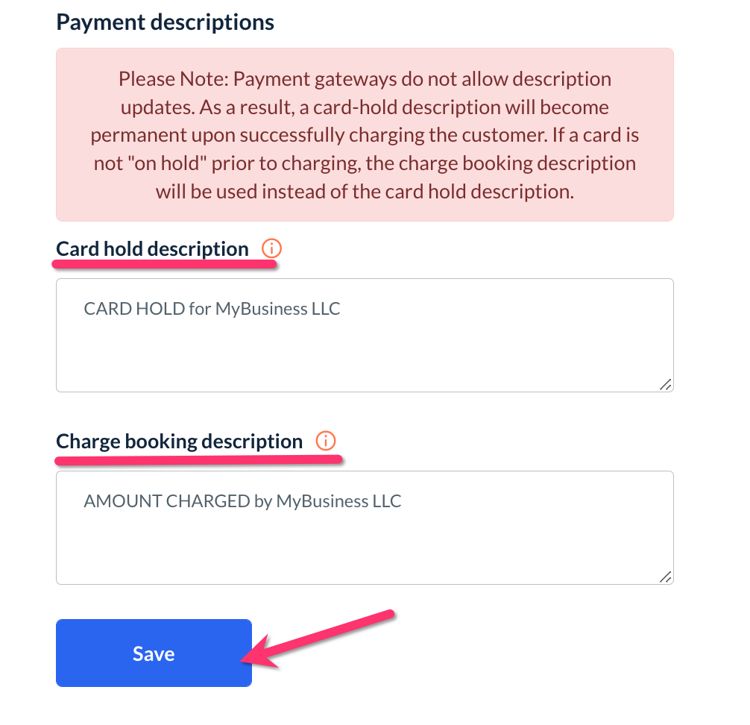
Task: Click the 'Card hold description' label
Action: (152, 248)
